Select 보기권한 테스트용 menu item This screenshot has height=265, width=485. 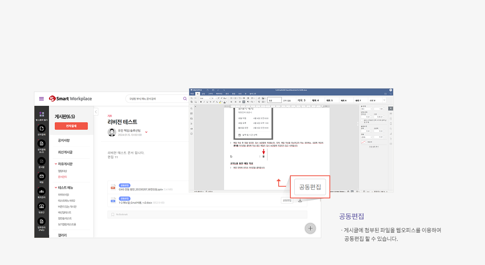click(x=67, y=224)
